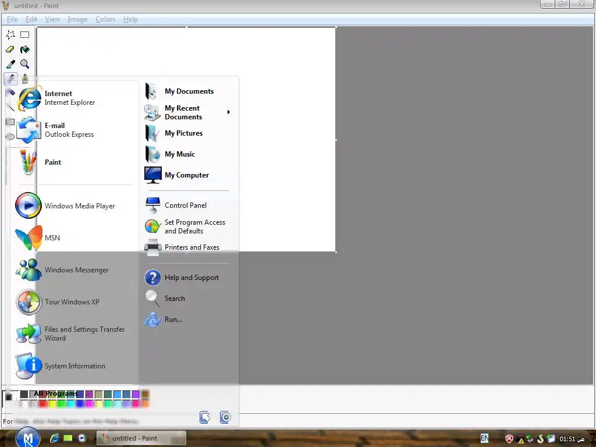Click Show Desktop in Quick Launch
Viewport: 596px width, 447px height.
(x=68, y=438)
